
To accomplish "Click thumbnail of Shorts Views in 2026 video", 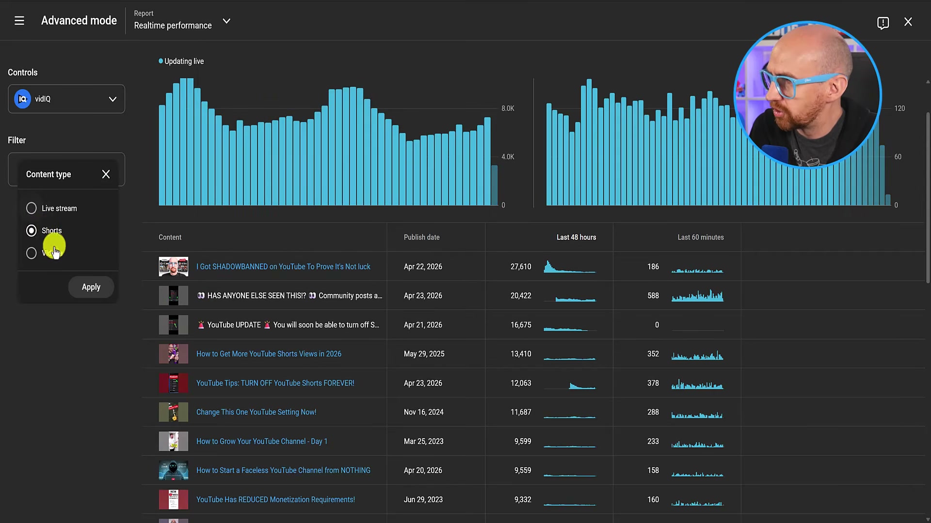I will [x=174, y=354].
